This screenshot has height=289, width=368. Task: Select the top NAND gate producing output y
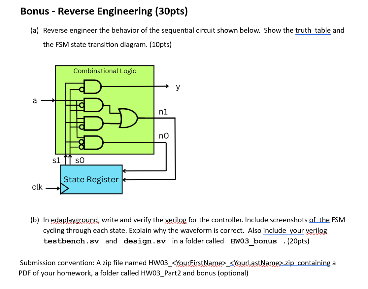pos(92,86)
